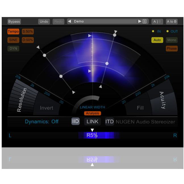Click the next preset arrow
This screenshot has height=184, width=184.
pyautogui.click(x=140, y=21)
